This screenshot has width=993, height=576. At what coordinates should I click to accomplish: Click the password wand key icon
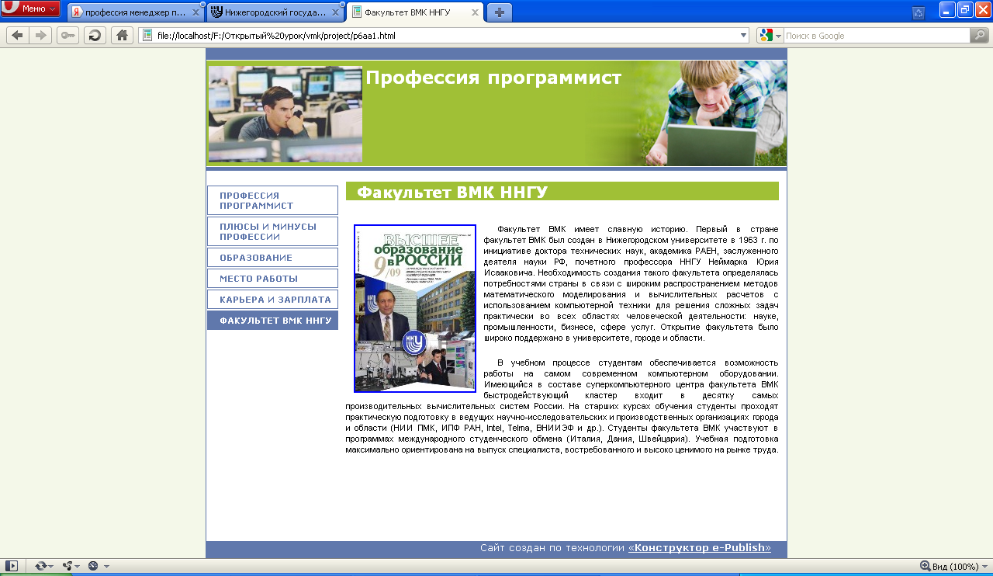point(67,36)
